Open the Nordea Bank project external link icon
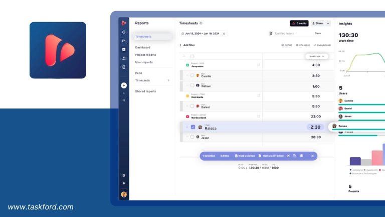Image resolution: width=385 pixels, height=217 pixels. [258, 117]
